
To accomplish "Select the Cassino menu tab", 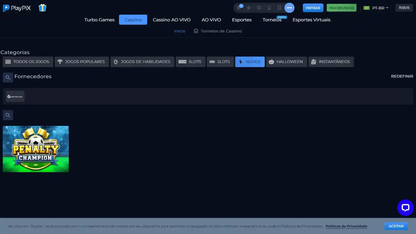I will (x=133, y=20).
